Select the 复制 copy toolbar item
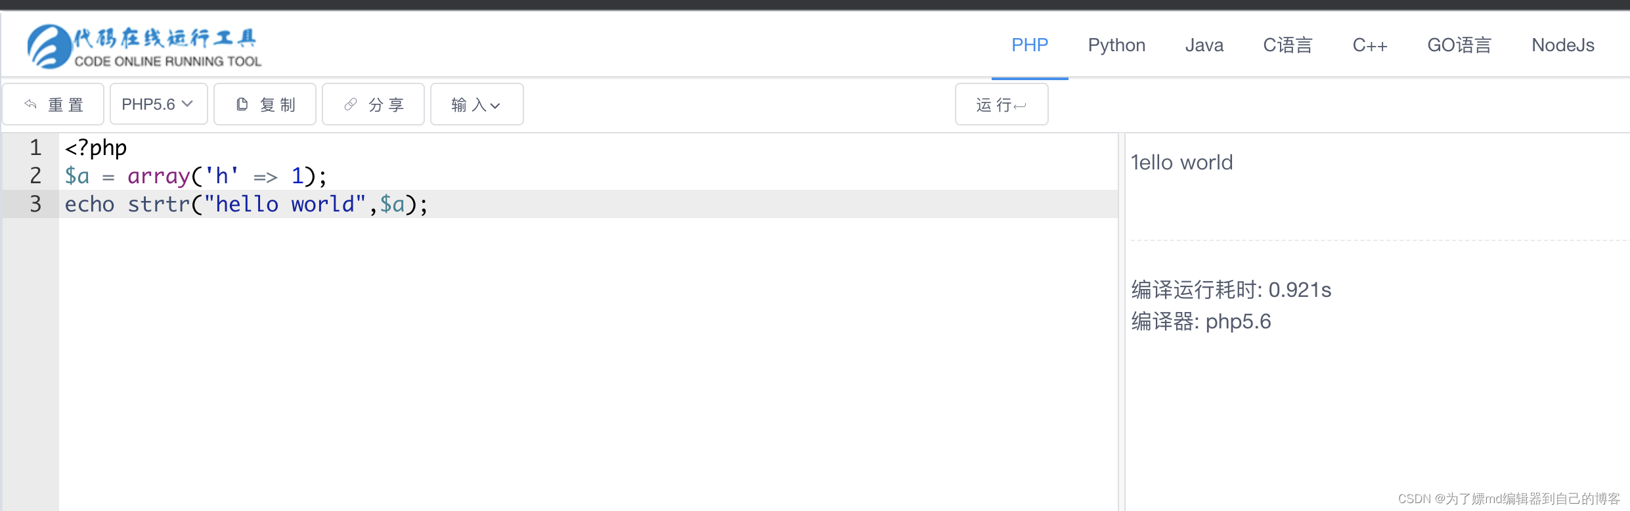The image size is (1630, 511). (278, 104)
